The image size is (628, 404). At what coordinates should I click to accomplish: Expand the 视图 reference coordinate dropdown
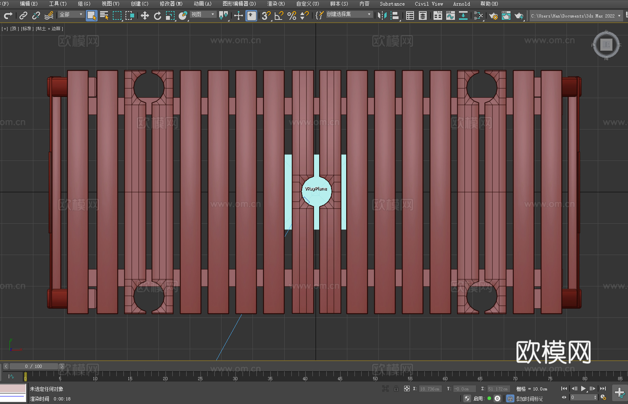click(203, 14)
